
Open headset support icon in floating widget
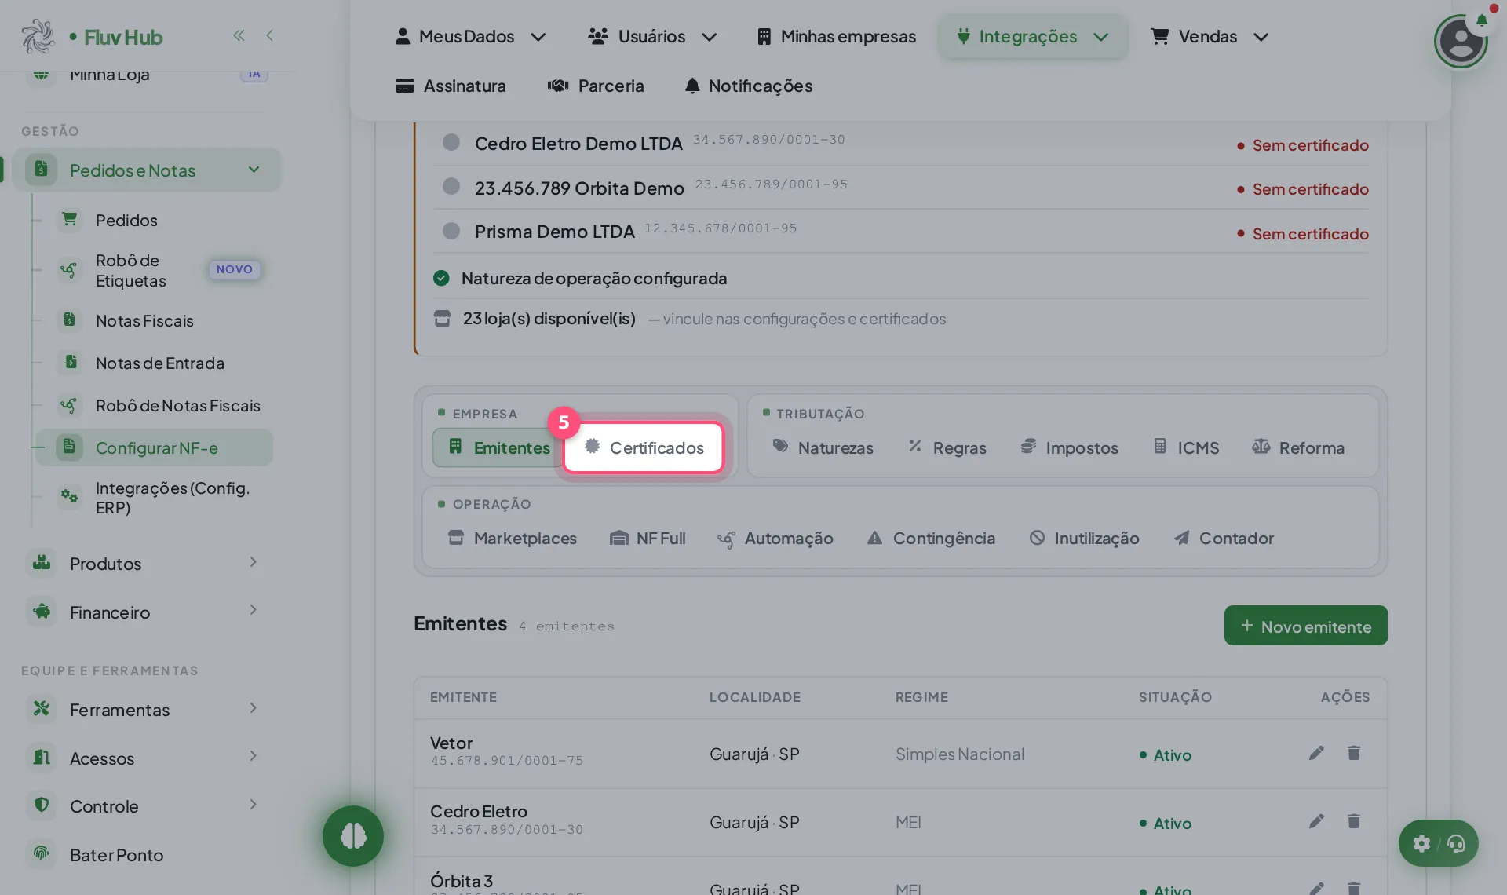click(x=1457, y=843)
